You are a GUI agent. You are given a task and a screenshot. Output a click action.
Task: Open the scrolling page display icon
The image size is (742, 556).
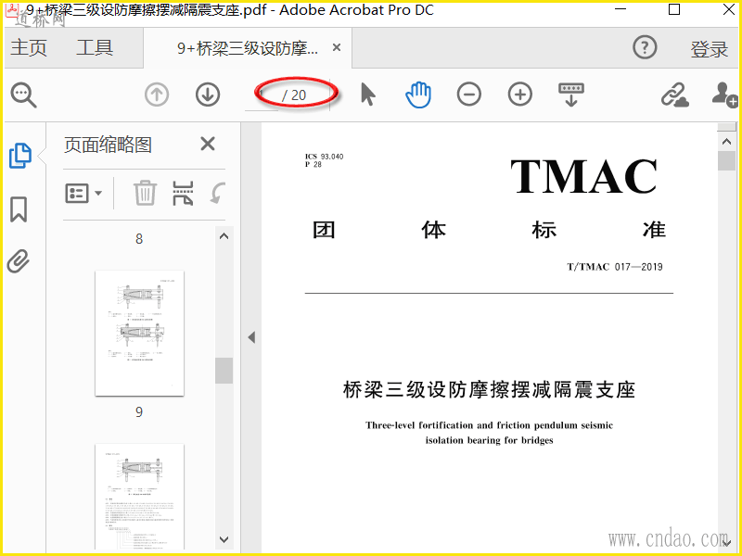click(x=571, y=95)
